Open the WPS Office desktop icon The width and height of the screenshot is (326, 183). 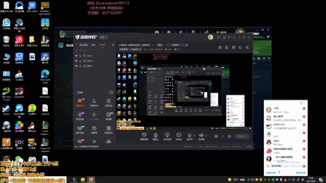[x=32, y=7]
